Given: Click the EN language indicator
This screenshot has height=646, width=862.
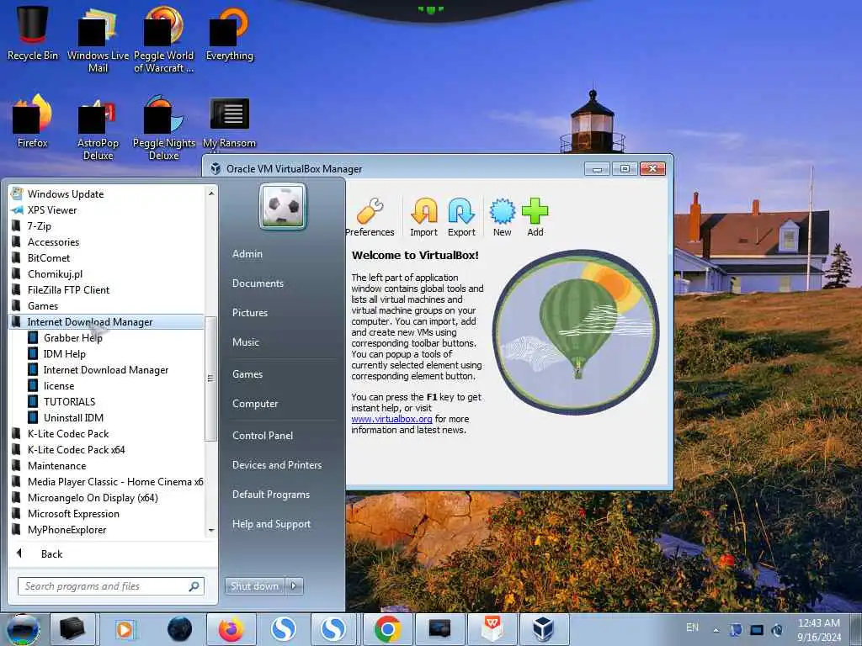Looking at the screenshot, I should [x=693, y=627].
